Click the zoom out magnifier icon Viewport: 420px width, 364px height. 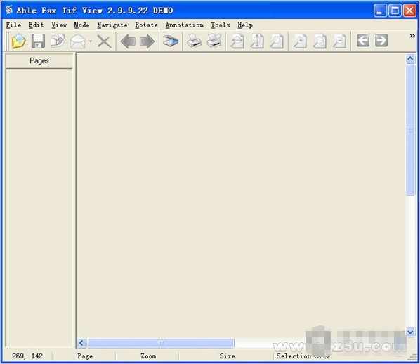[x=339, y=41]
